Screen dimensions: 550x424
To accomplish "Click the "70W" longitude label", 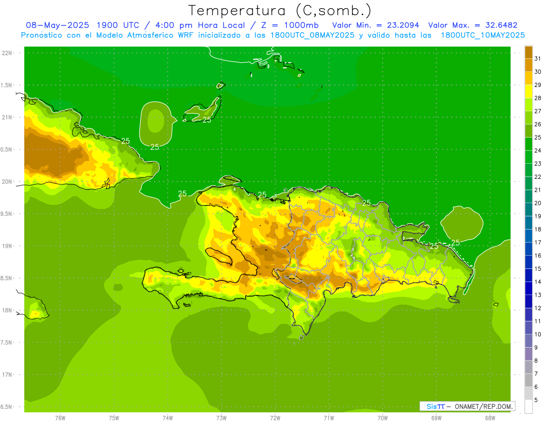I will click(383, 418).
